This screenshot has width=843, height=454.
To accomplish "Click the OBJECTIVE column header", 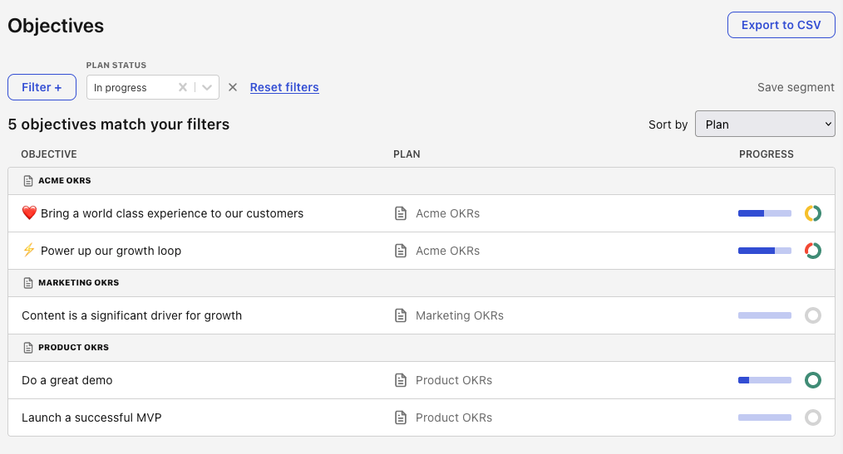I will (49, 154).
